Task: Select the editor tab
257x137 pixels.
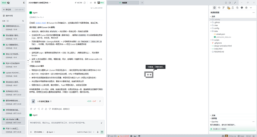Action: [x=123, y=3]
